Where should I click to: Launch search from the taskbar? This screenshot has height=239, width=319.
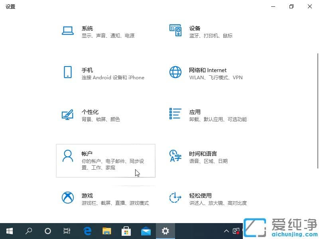pos(28,231)
